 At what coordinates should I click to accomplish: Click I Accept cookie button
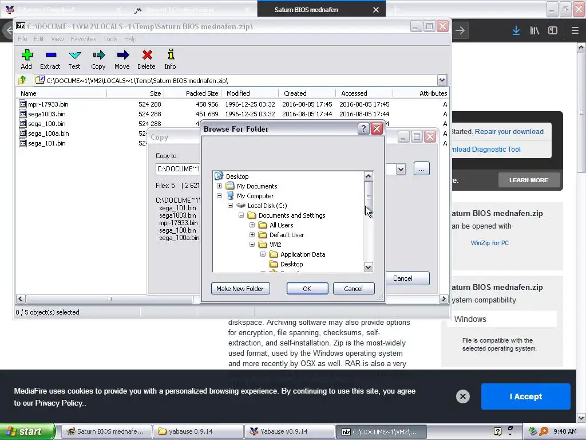coord(525,396)
